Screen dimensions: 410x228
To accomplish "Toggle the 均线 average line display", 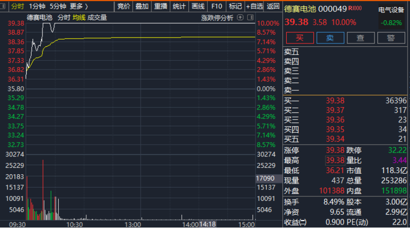I will [x=79, y=18].
